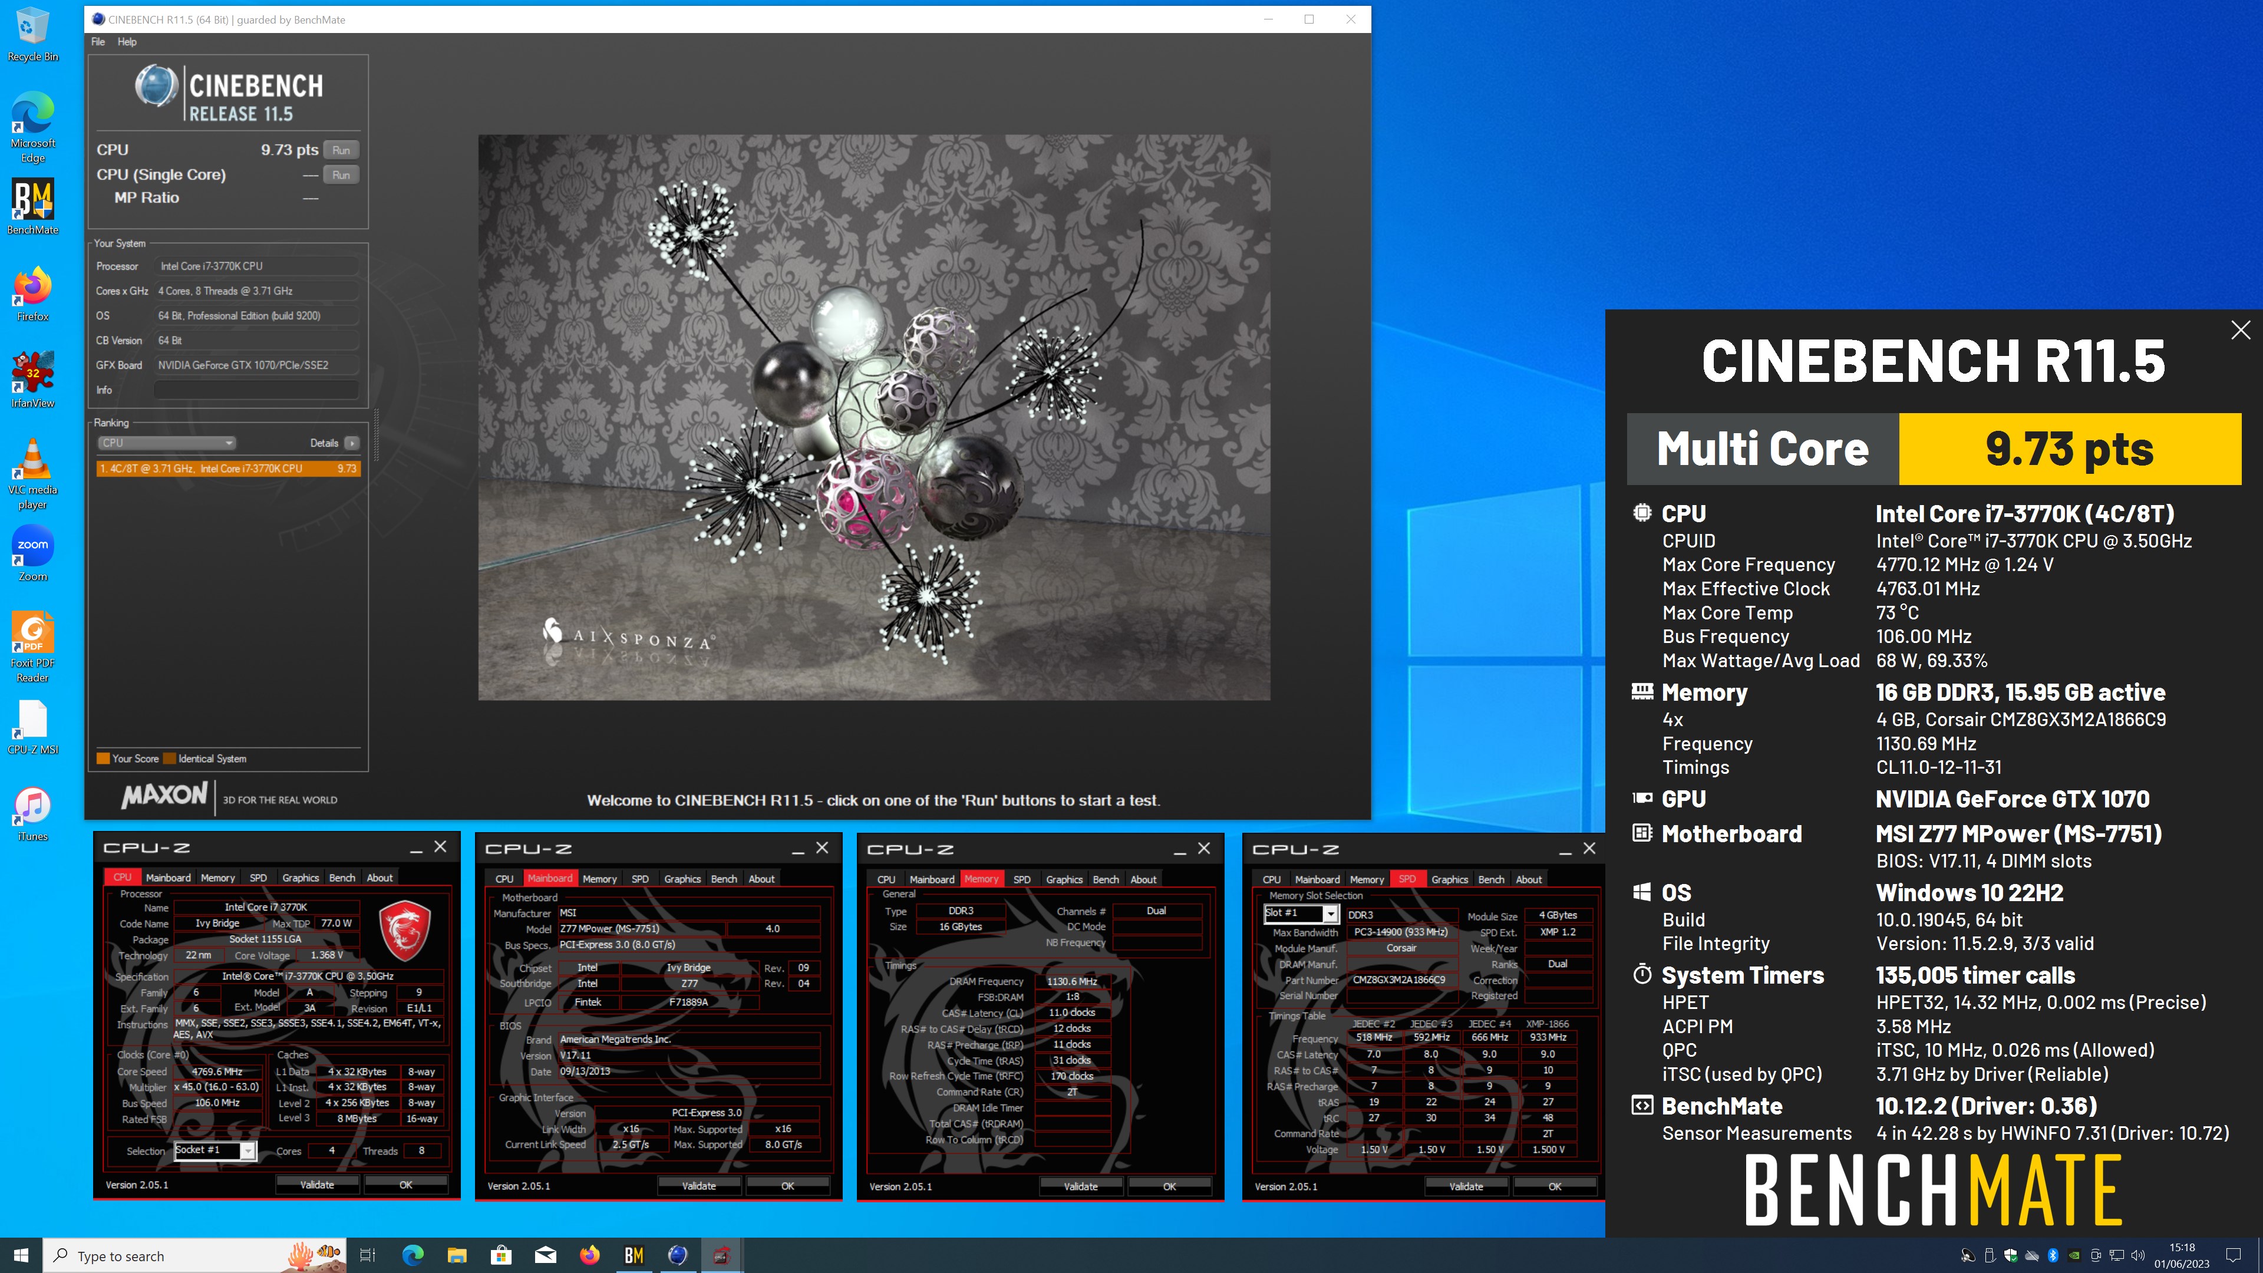The width and height of the screenshot is (2263, 1273).
Task: Click Validate in the Mainboard CPU-Z window
Action: [x=698, y=1186]
